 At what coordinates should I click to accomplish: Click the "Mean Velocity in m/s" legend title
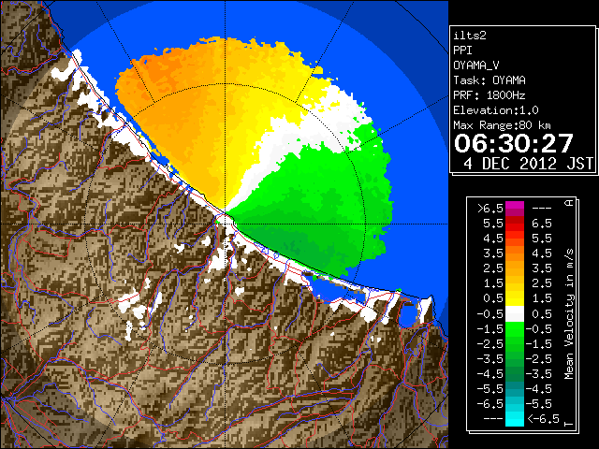tap(569, 314)
